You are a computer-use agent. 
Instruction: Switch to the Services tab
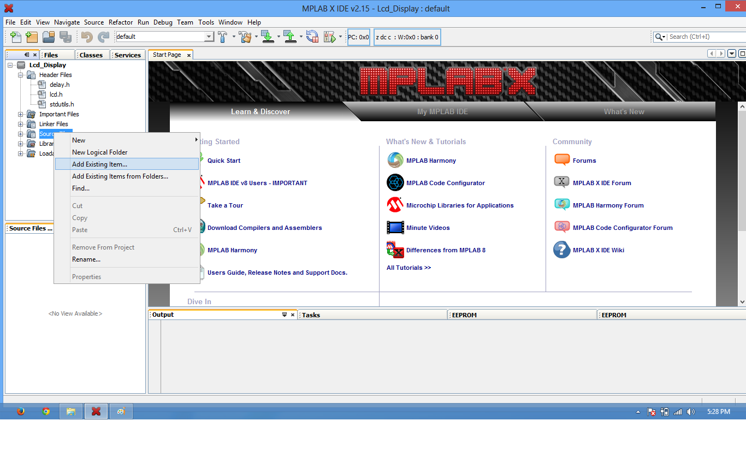point(128,55)
